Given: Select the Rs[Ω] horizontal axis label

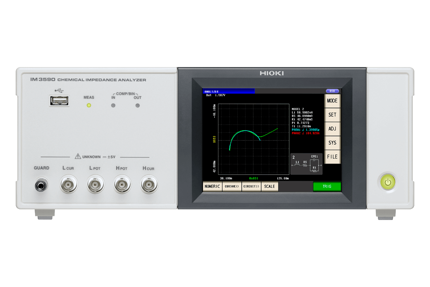Looking at the screenshot, I should tap(254, 179).
